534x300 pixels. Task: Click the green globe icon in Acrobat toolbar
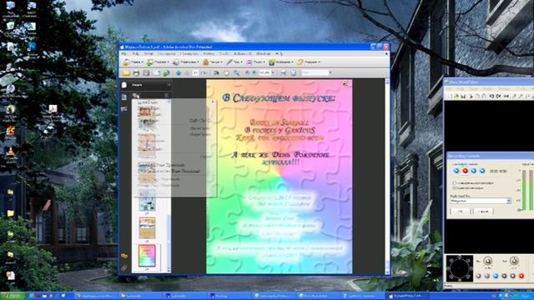pyautogui.click(x=166, y=72)
